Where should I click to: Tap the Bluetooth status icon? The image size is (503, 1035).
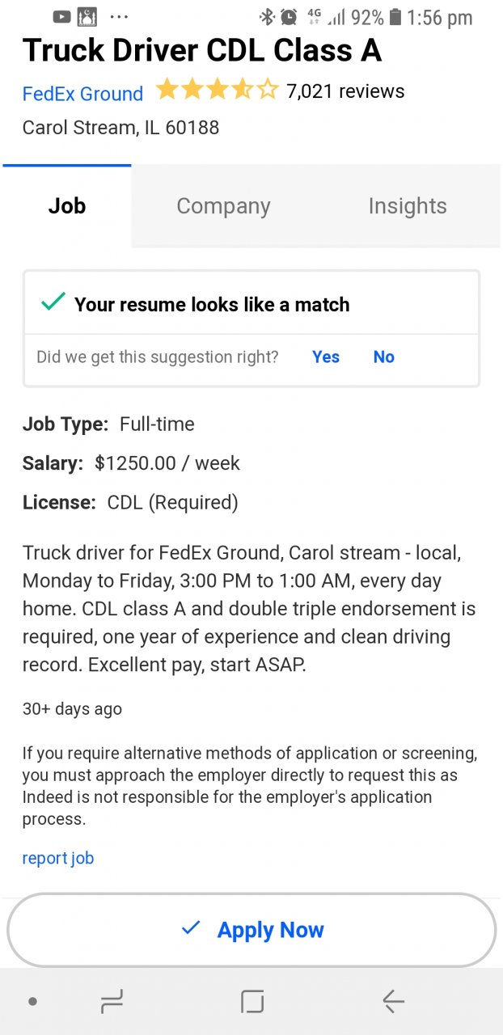[x=267, y=17]
